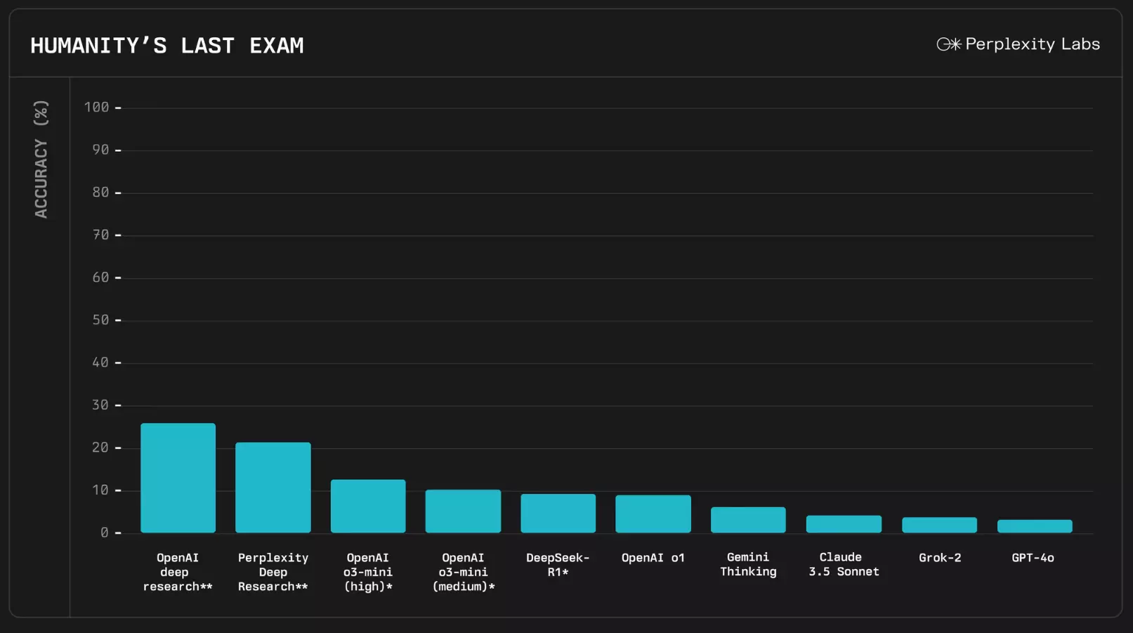The height and width of the screenshot is (633, 1133).
Task: Click the Perplexity Deep Research axis label
Action: tap(273, 572)
